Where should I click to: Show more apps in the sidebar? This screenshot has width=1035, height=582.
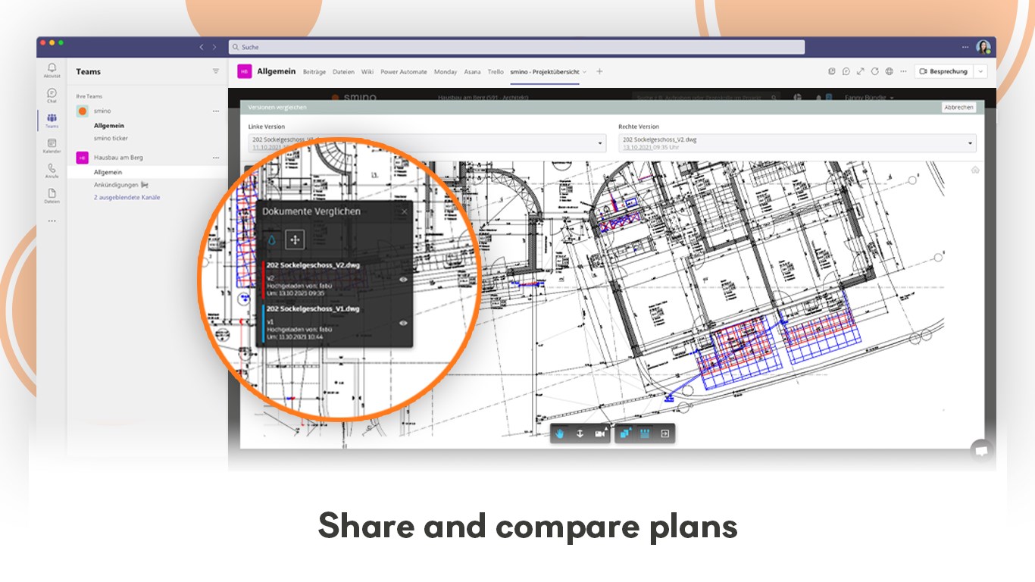52,221
